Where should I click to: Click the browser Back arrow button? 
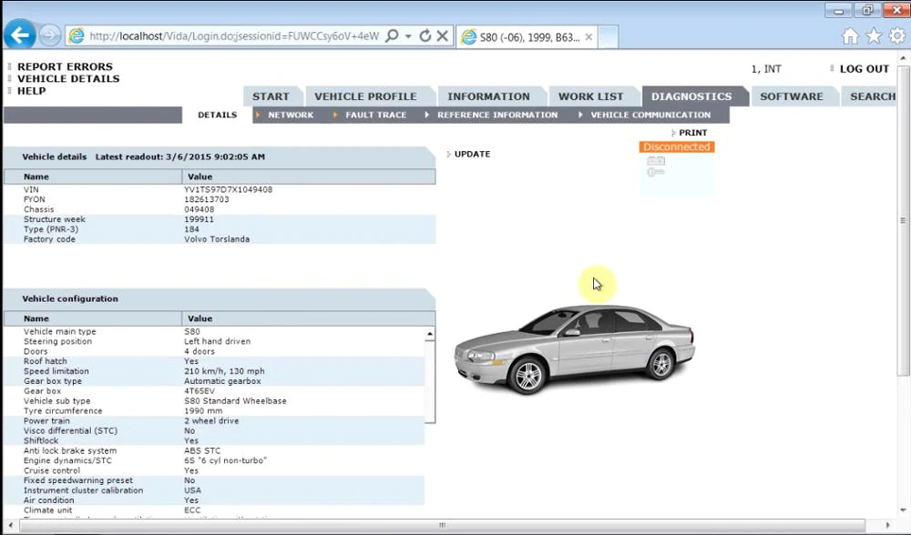(20, 35)
